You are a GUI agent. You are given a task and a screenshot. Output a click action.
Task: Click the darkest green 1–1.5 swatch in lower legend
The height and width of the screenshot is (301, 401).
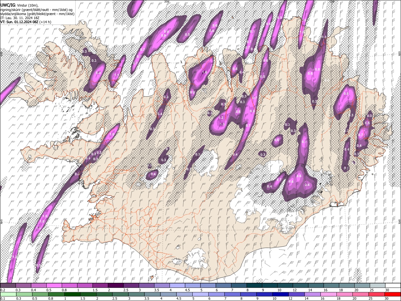pyautogui.click(x=72, y=294)
